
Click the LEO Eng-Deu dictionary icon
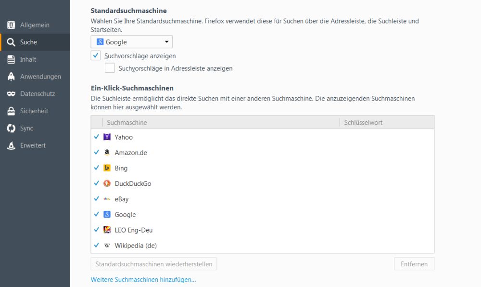(x=107, y=230)
